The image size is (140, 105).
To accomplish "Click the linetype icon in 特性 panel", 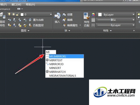I will pos(93,25).
